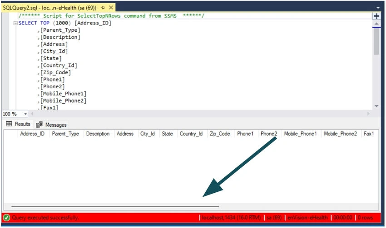Click the 0 rows status entry

click(365, 218)
